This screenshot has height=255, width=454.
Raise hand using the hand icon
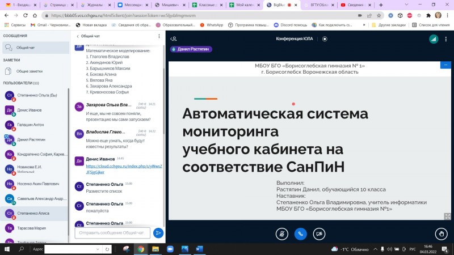442,233
